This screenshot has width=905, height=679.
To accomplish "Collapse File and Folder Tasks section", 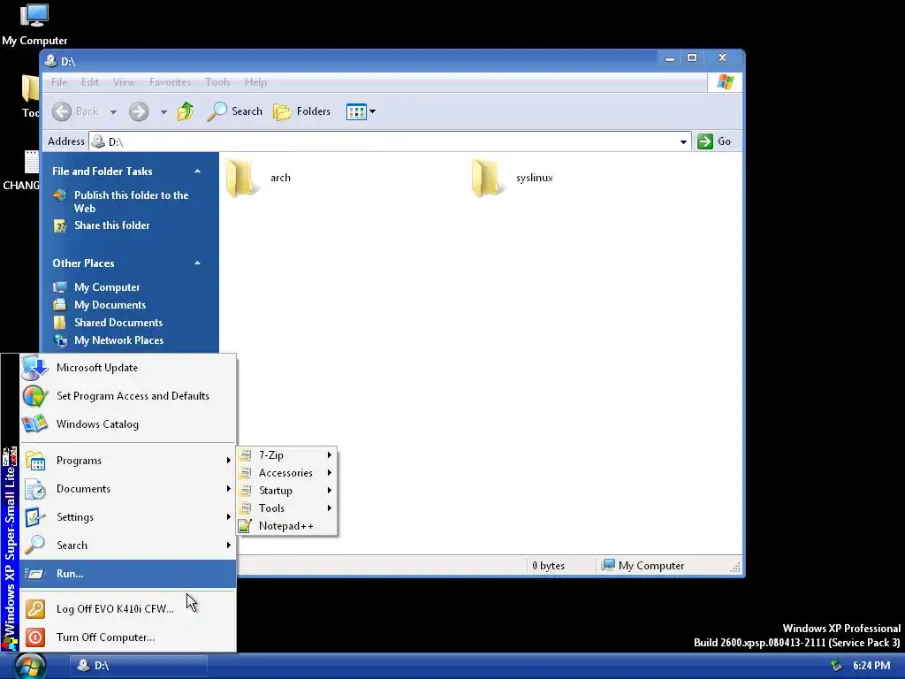I will point(197,171).
